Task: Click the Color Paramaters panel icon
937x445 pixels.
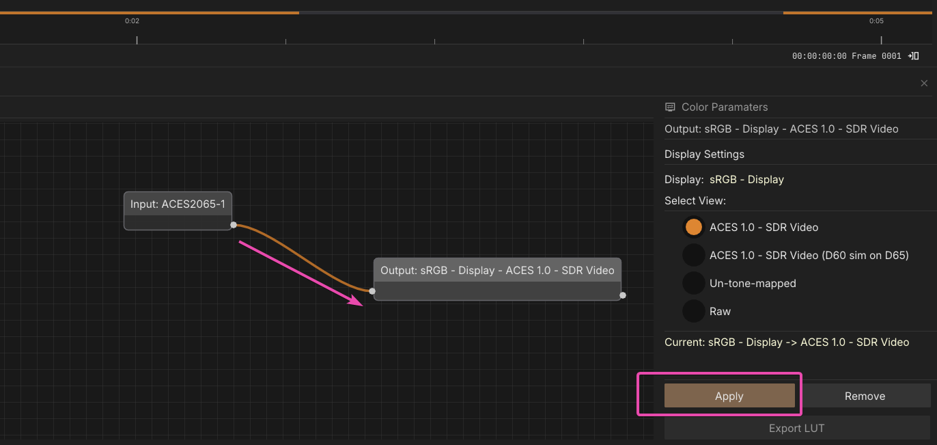Action: click(670, 107)
